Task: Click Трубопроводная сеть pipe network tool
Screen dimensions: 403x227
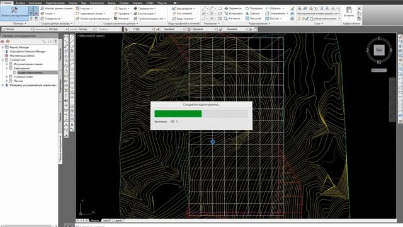Action: click(150, 18)
